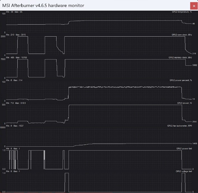
Task: Click the 7500 axis label on memory clock graph
Action: [3, 59]
